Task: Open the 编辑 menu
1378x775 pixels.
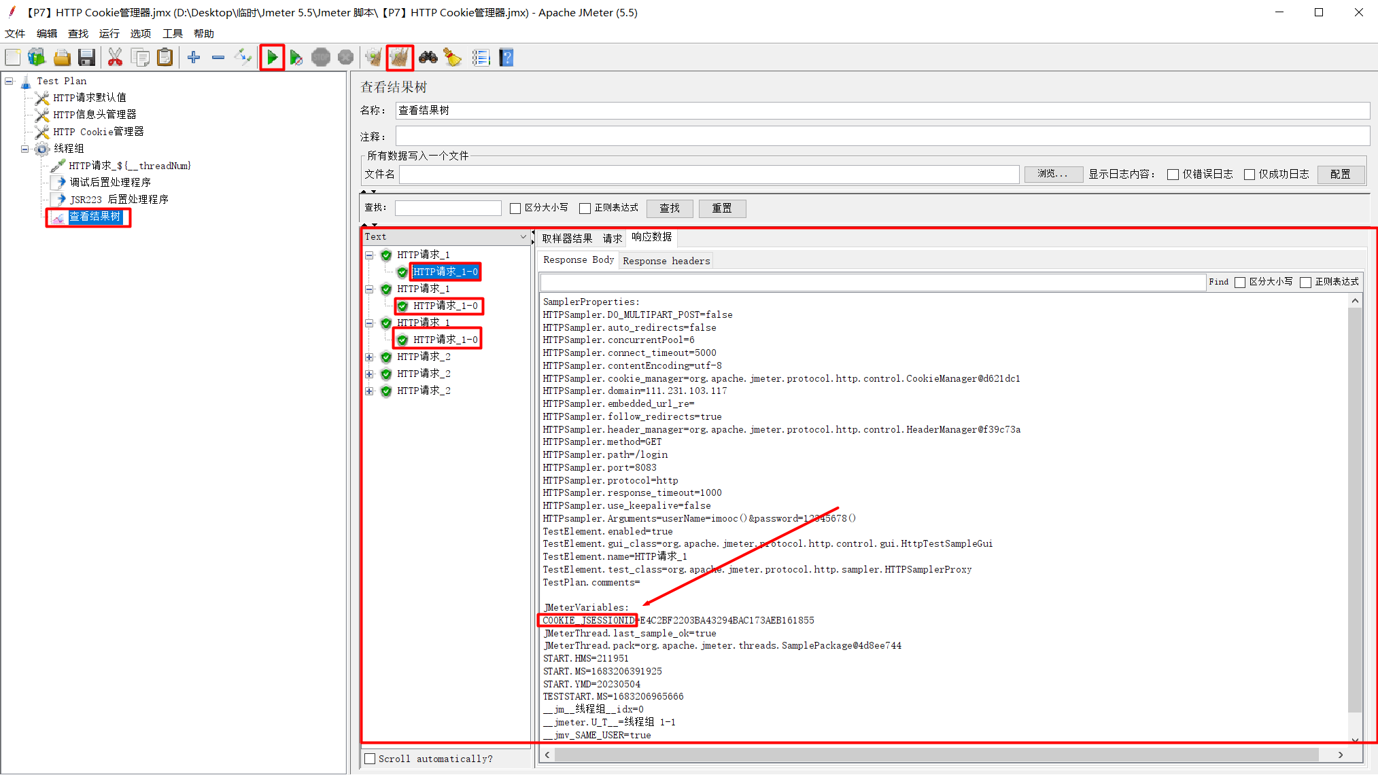Action: point(47,34)
